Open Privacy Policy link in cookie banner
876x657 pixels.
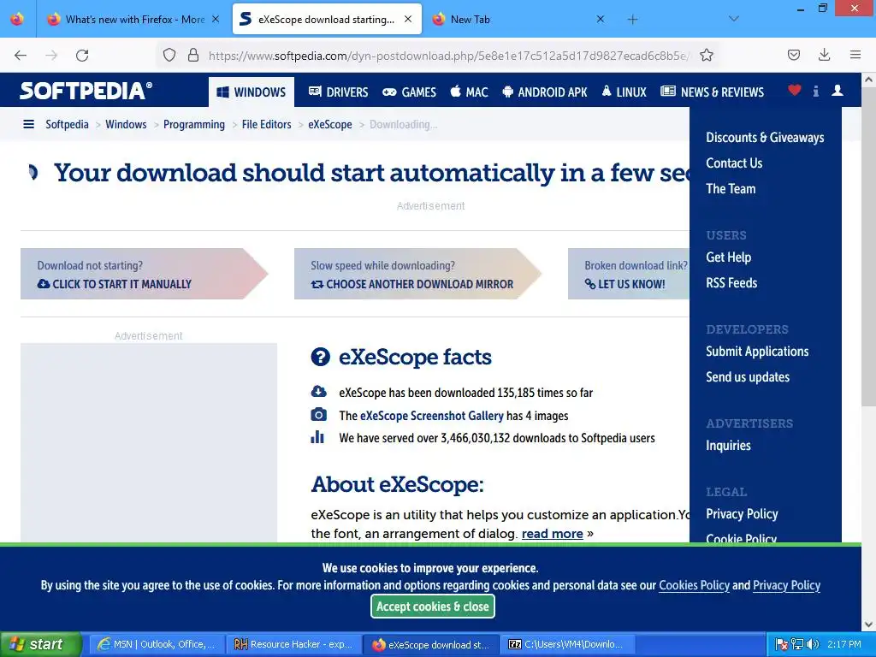pyautogui.click(x=786, y=585)
